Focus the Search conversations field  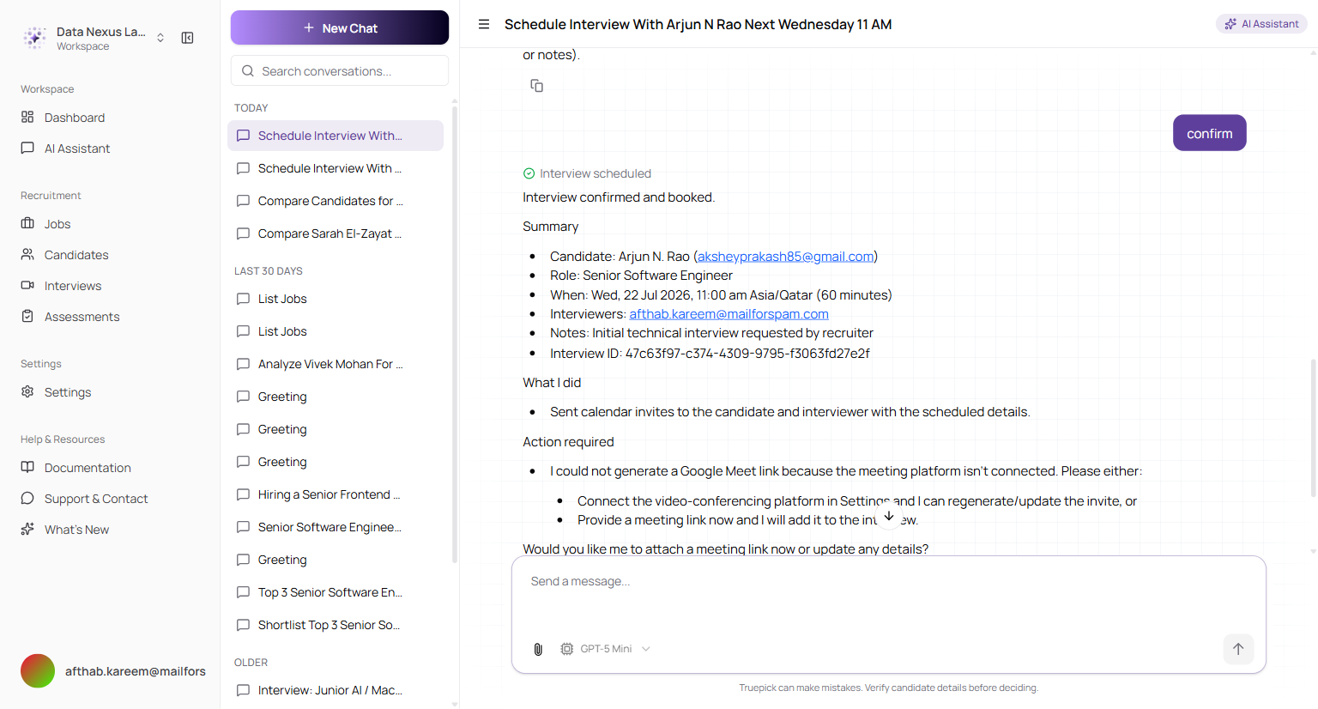pyautogui.click(x=340, y=70)
